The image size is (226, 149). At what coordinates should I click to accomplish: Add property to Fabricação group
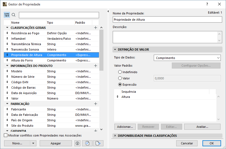(95, 104)
